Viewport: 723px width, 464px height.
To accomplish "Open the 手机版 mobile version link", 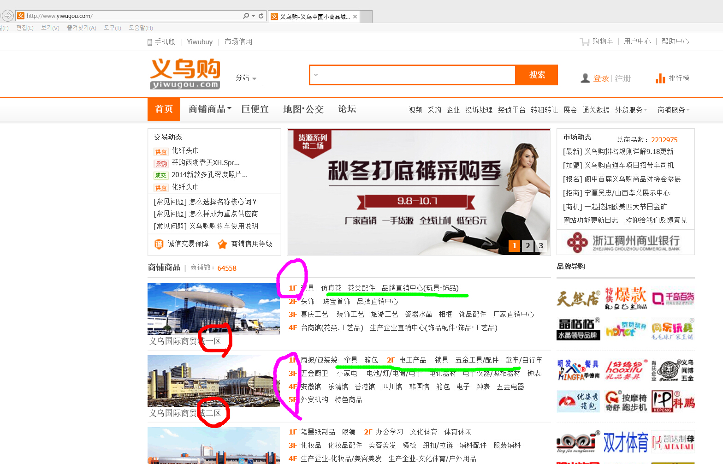I will (161, 42).
